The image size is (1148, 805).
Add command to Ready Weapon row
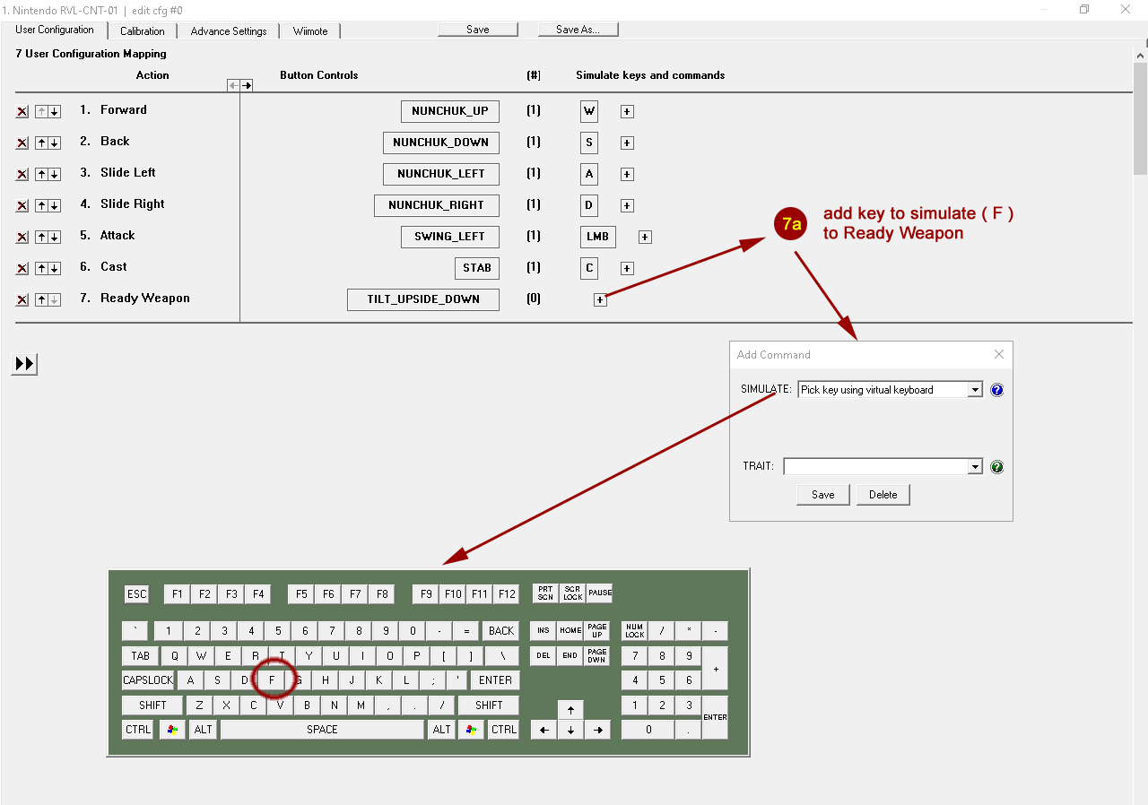point(601,300)
